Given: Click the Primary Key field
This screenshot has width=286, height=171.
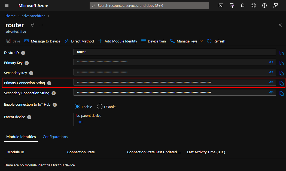Looking at the screenshot, I should coord(175,62).
